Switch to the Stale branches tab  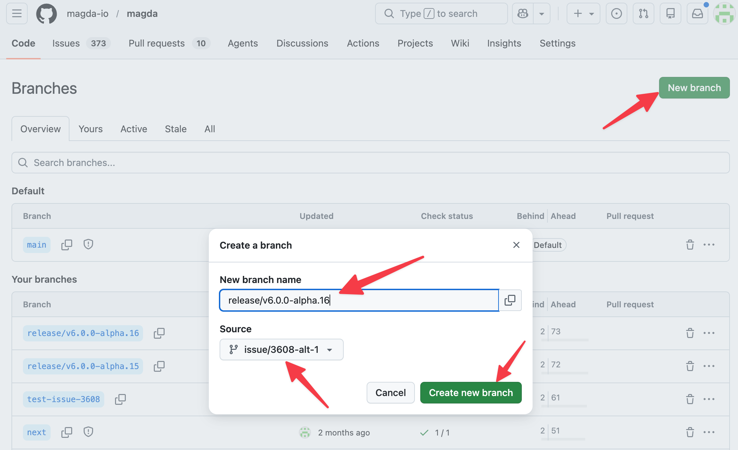coord(176,129)
